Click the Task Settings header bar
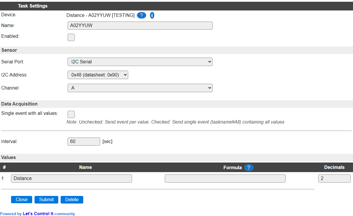 (176, 6)
